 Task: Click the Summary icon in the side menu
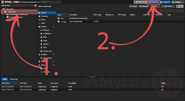(40, 16)
